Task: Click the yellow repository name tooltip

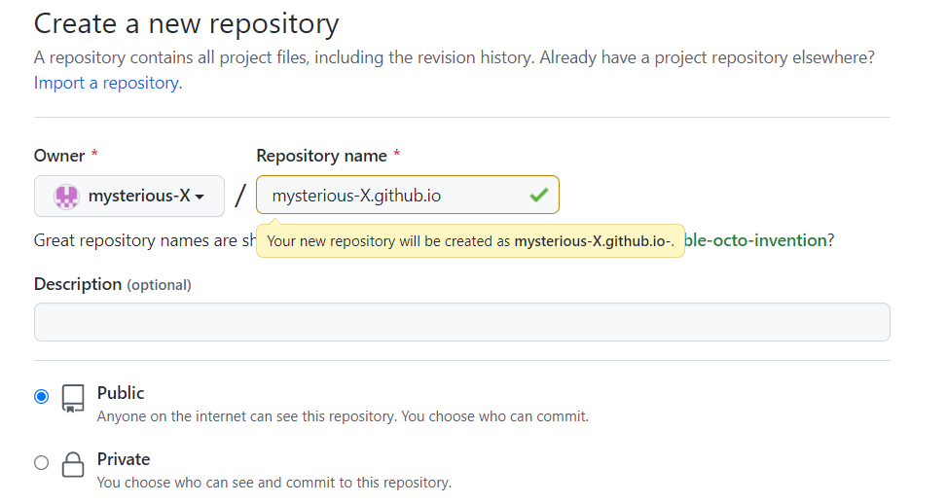Action: coord(470,241)
